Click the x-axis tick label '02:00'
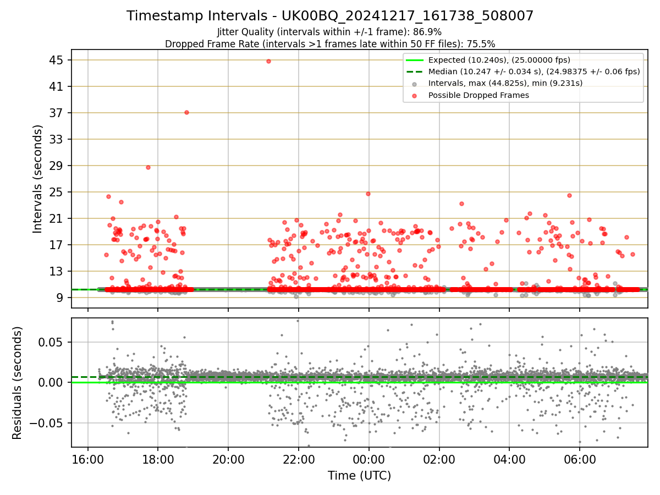The height and width of the screenshot is (495, 660). (439, 459)
